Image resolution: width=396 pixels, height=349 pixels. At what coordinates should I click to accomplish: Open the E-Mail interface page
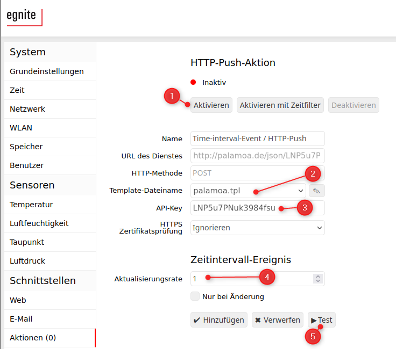click(21, 319)
